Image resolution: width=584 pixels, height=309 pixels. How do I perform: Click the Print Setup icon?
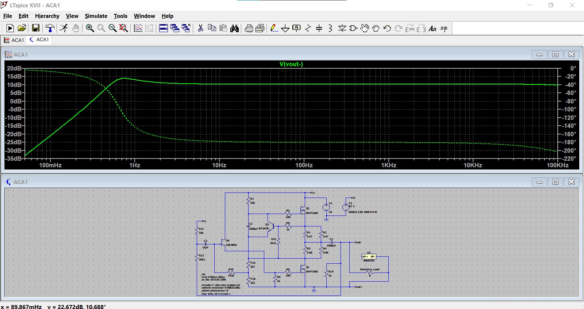pyautogui.click(x=260, y=28)
